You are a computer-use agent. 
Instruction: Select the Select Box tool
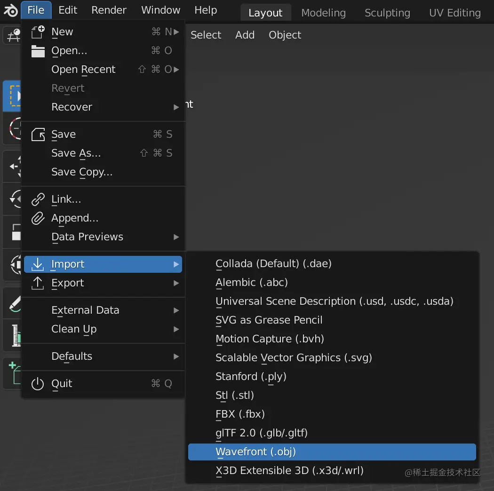coord(12,96)
